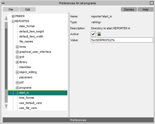155x124 pixels.
Task: Expand the fonts branch
Action: point(17,47)
